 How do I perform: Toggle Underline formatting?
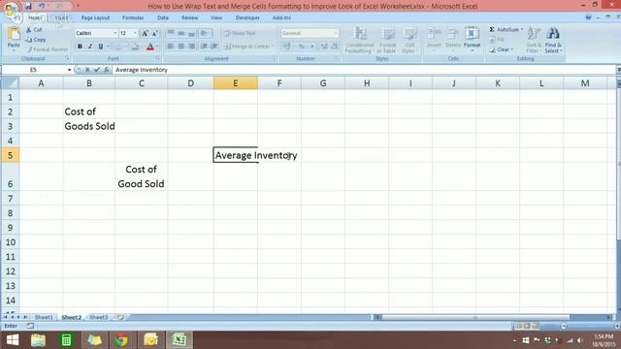point(101,47)
